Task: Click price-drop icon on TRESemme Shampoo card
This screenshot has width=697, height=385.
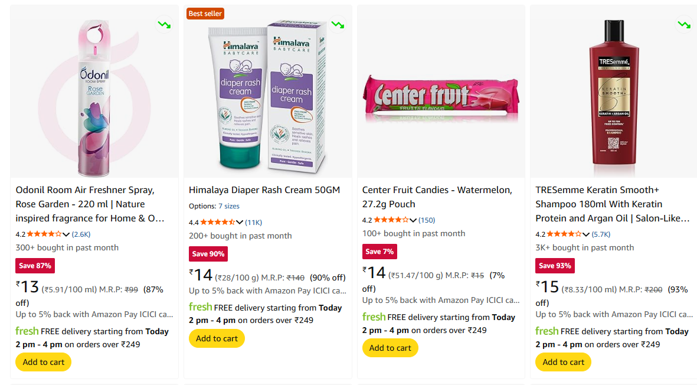Action: coord(684,25)
